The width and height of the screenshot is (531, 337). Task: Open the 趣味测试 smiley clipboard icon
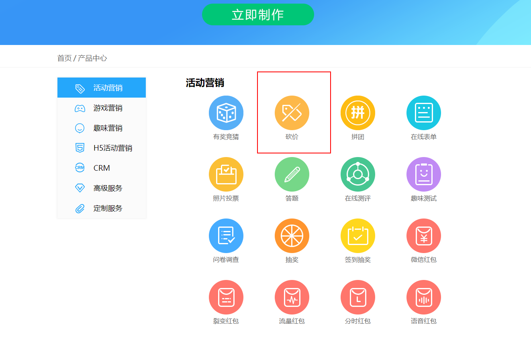click(424, 174)
